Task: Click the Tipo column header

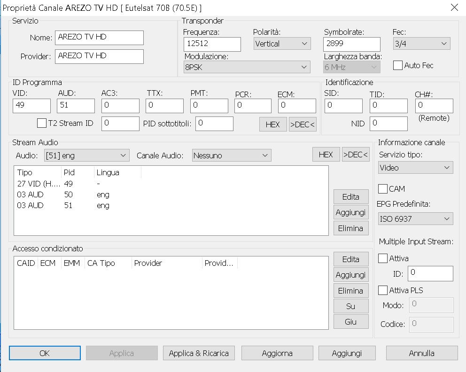Action: point(38,172)
